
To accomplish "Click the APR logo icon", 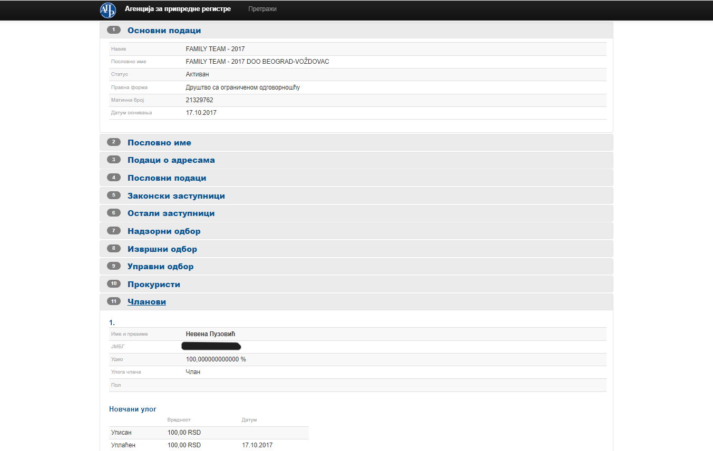I will pos(108,10).
